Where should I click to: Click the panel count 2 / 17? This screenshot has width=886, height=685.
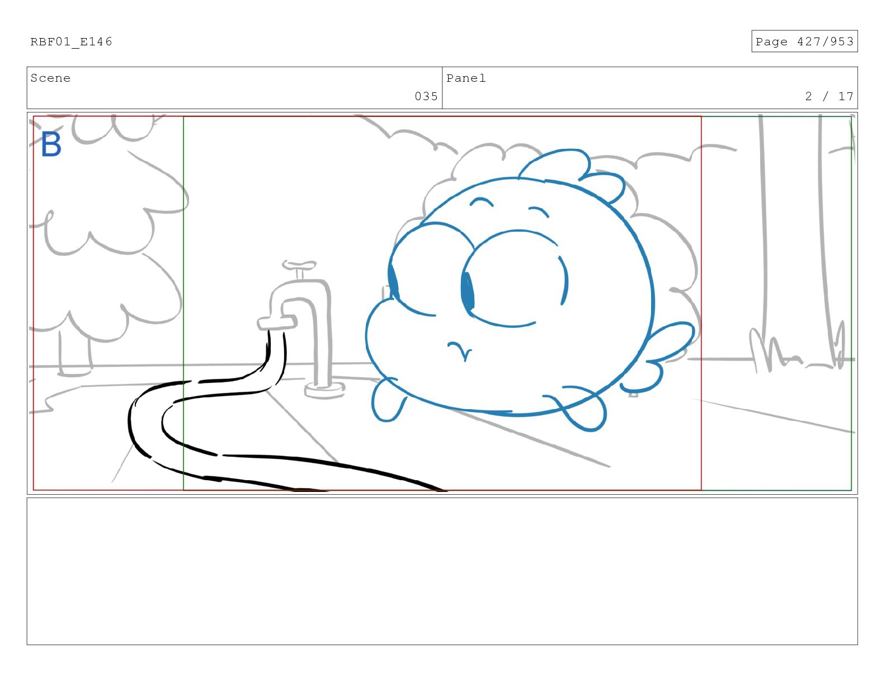coord(829,96)
